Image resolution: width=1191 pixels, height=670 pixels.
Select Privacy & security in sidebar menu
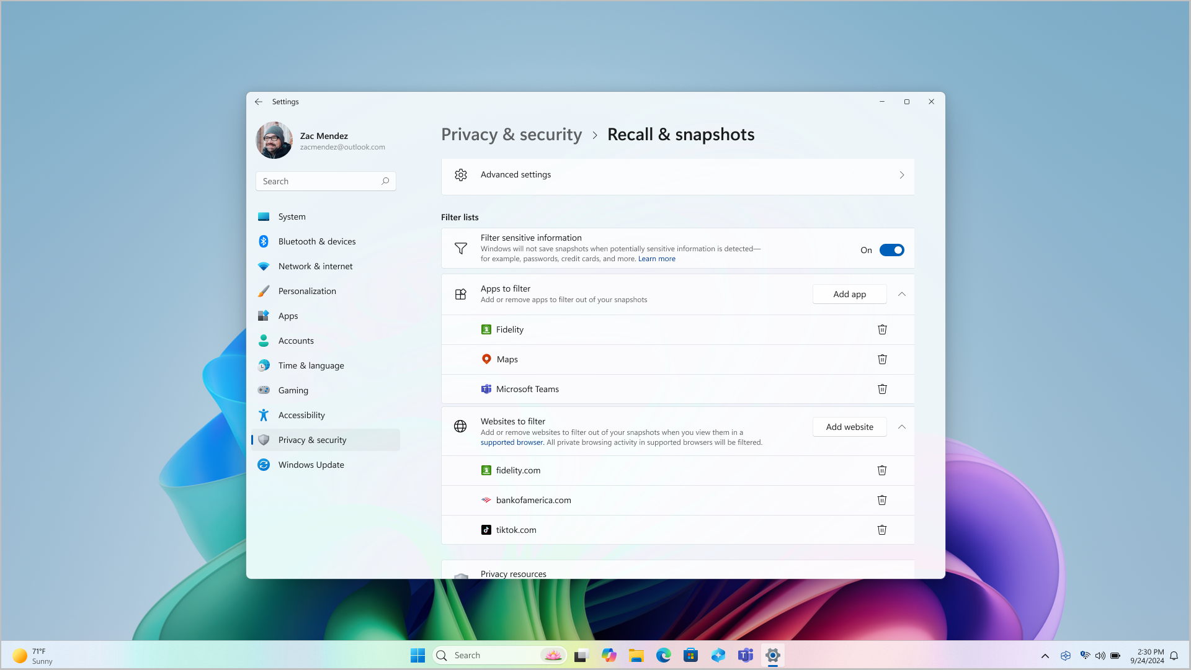tap(313, 439)
